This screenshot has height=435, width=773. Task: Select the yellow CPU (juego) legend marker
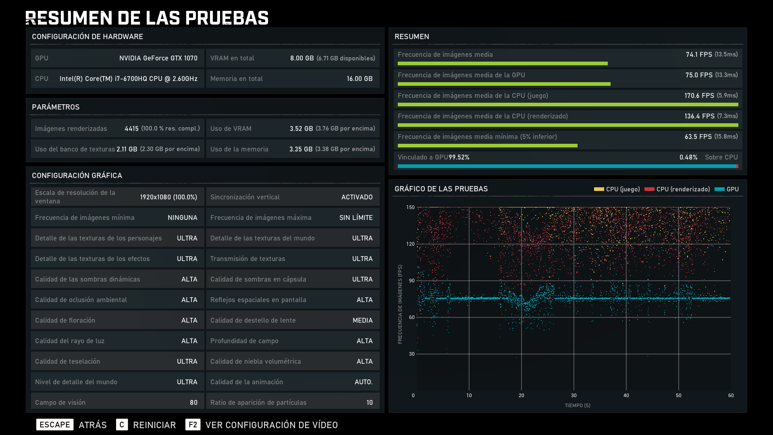pyautogui.click(x=599, y=189)
